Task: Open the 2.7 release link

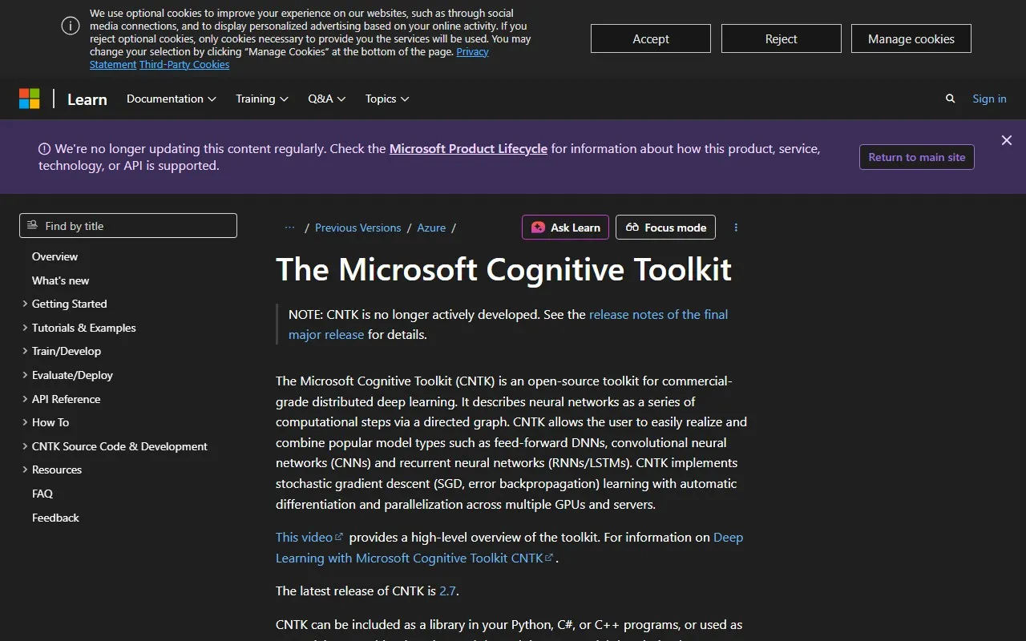Action: click(x=447, y=591)
